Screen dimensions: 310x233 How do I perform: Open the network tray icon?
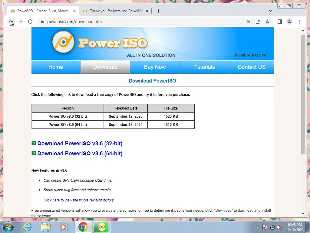click(272, 228)
